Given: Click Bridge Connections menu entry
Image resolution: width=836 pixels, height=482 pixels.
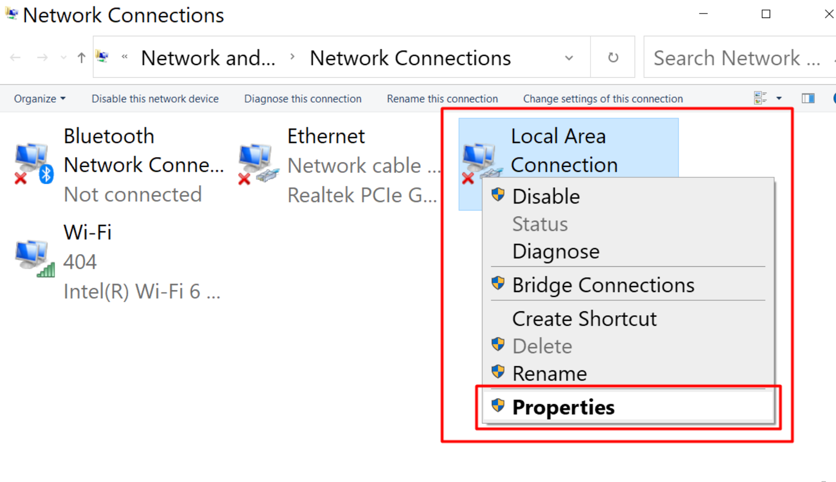Looking at the screenshot, I should [x=603, y=285].
